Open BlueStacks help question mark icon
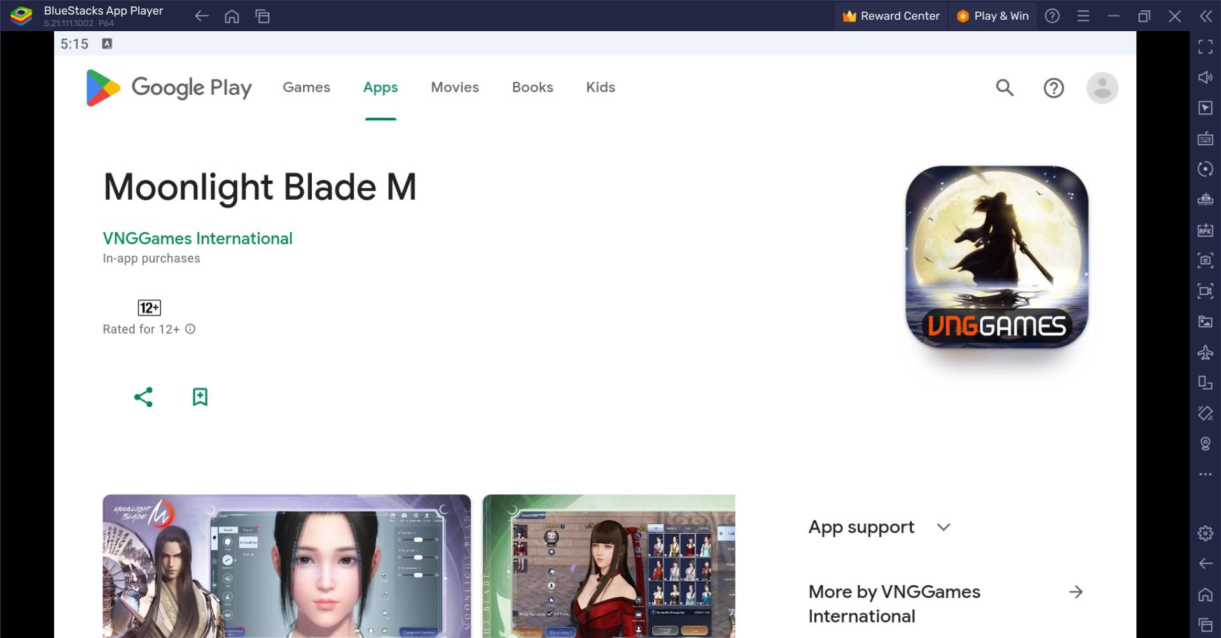 point(1052,16)
